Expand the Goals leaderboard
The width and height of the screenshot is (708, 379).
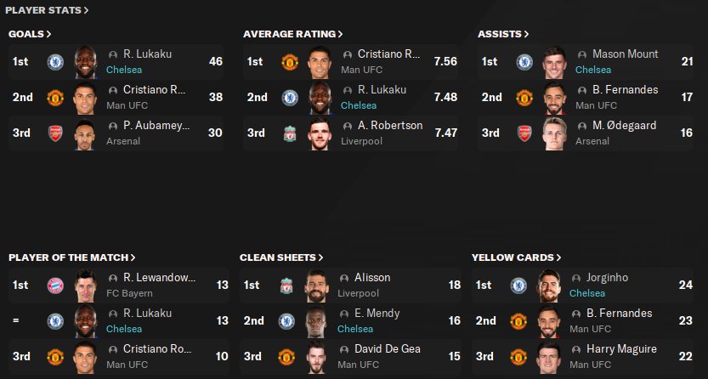point(30,34)
